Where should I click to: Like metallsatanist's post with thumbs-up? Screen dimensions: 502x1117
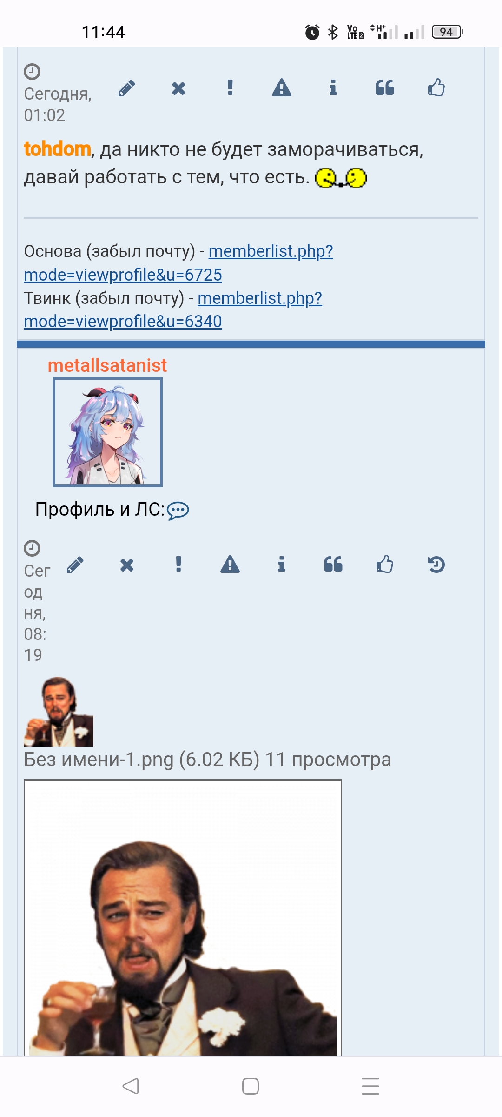[x=385, y=564]
